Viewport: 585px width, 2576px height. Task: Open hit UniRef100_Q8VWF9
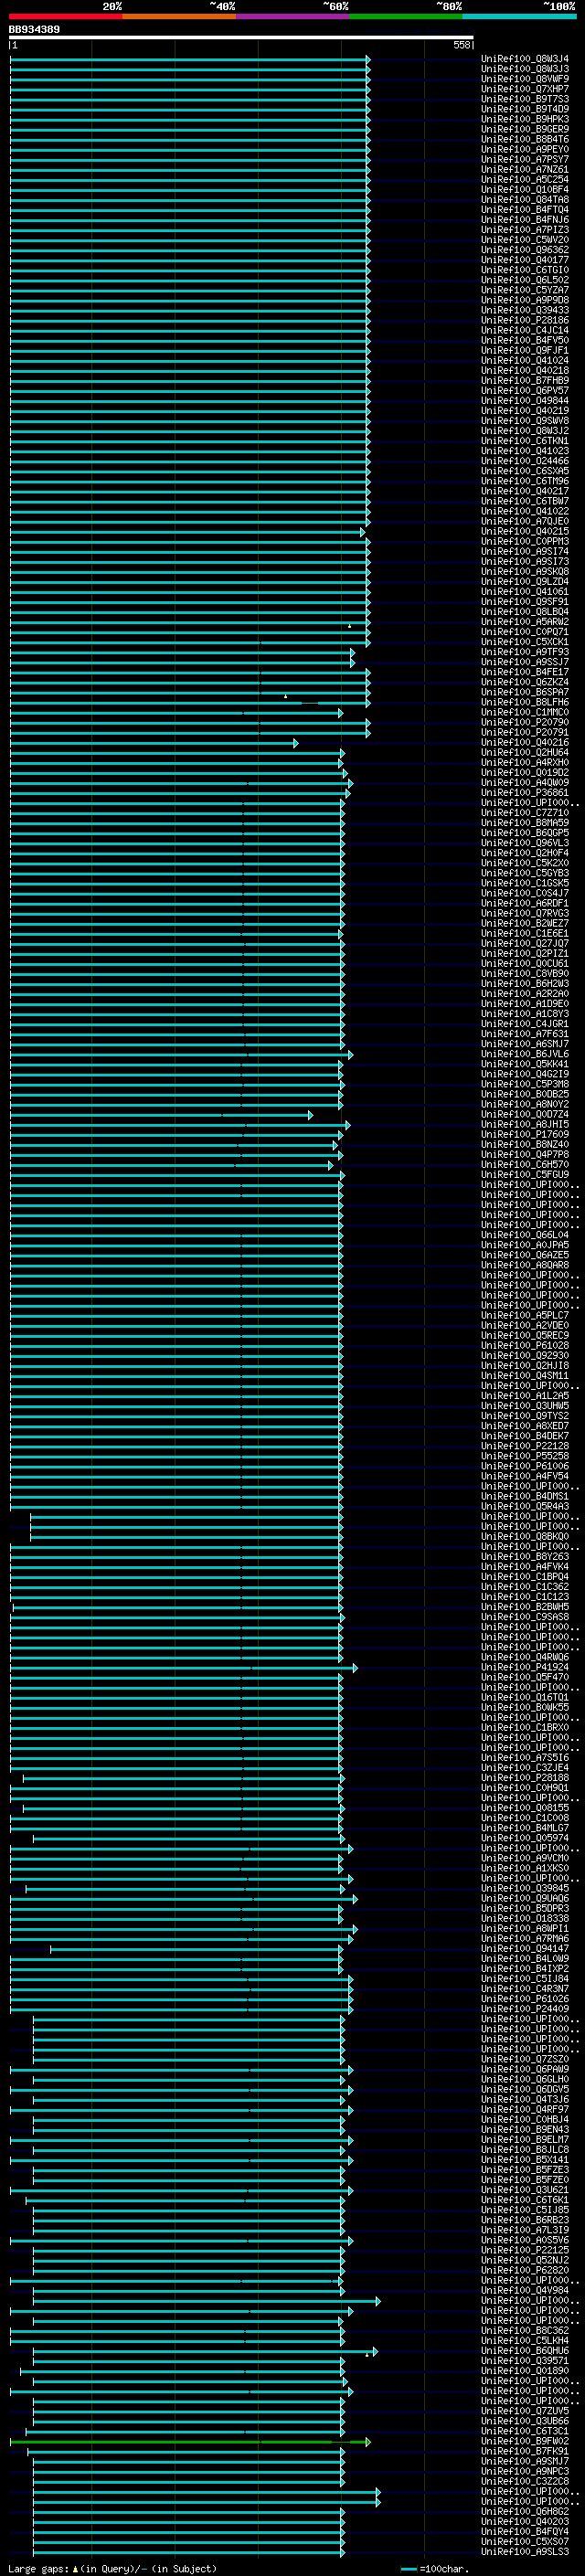click(525, 80)
